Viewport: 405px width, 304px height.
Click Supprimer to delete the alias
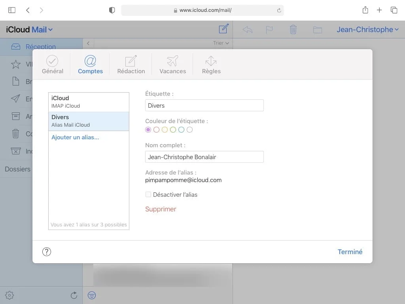pos(161,209)
